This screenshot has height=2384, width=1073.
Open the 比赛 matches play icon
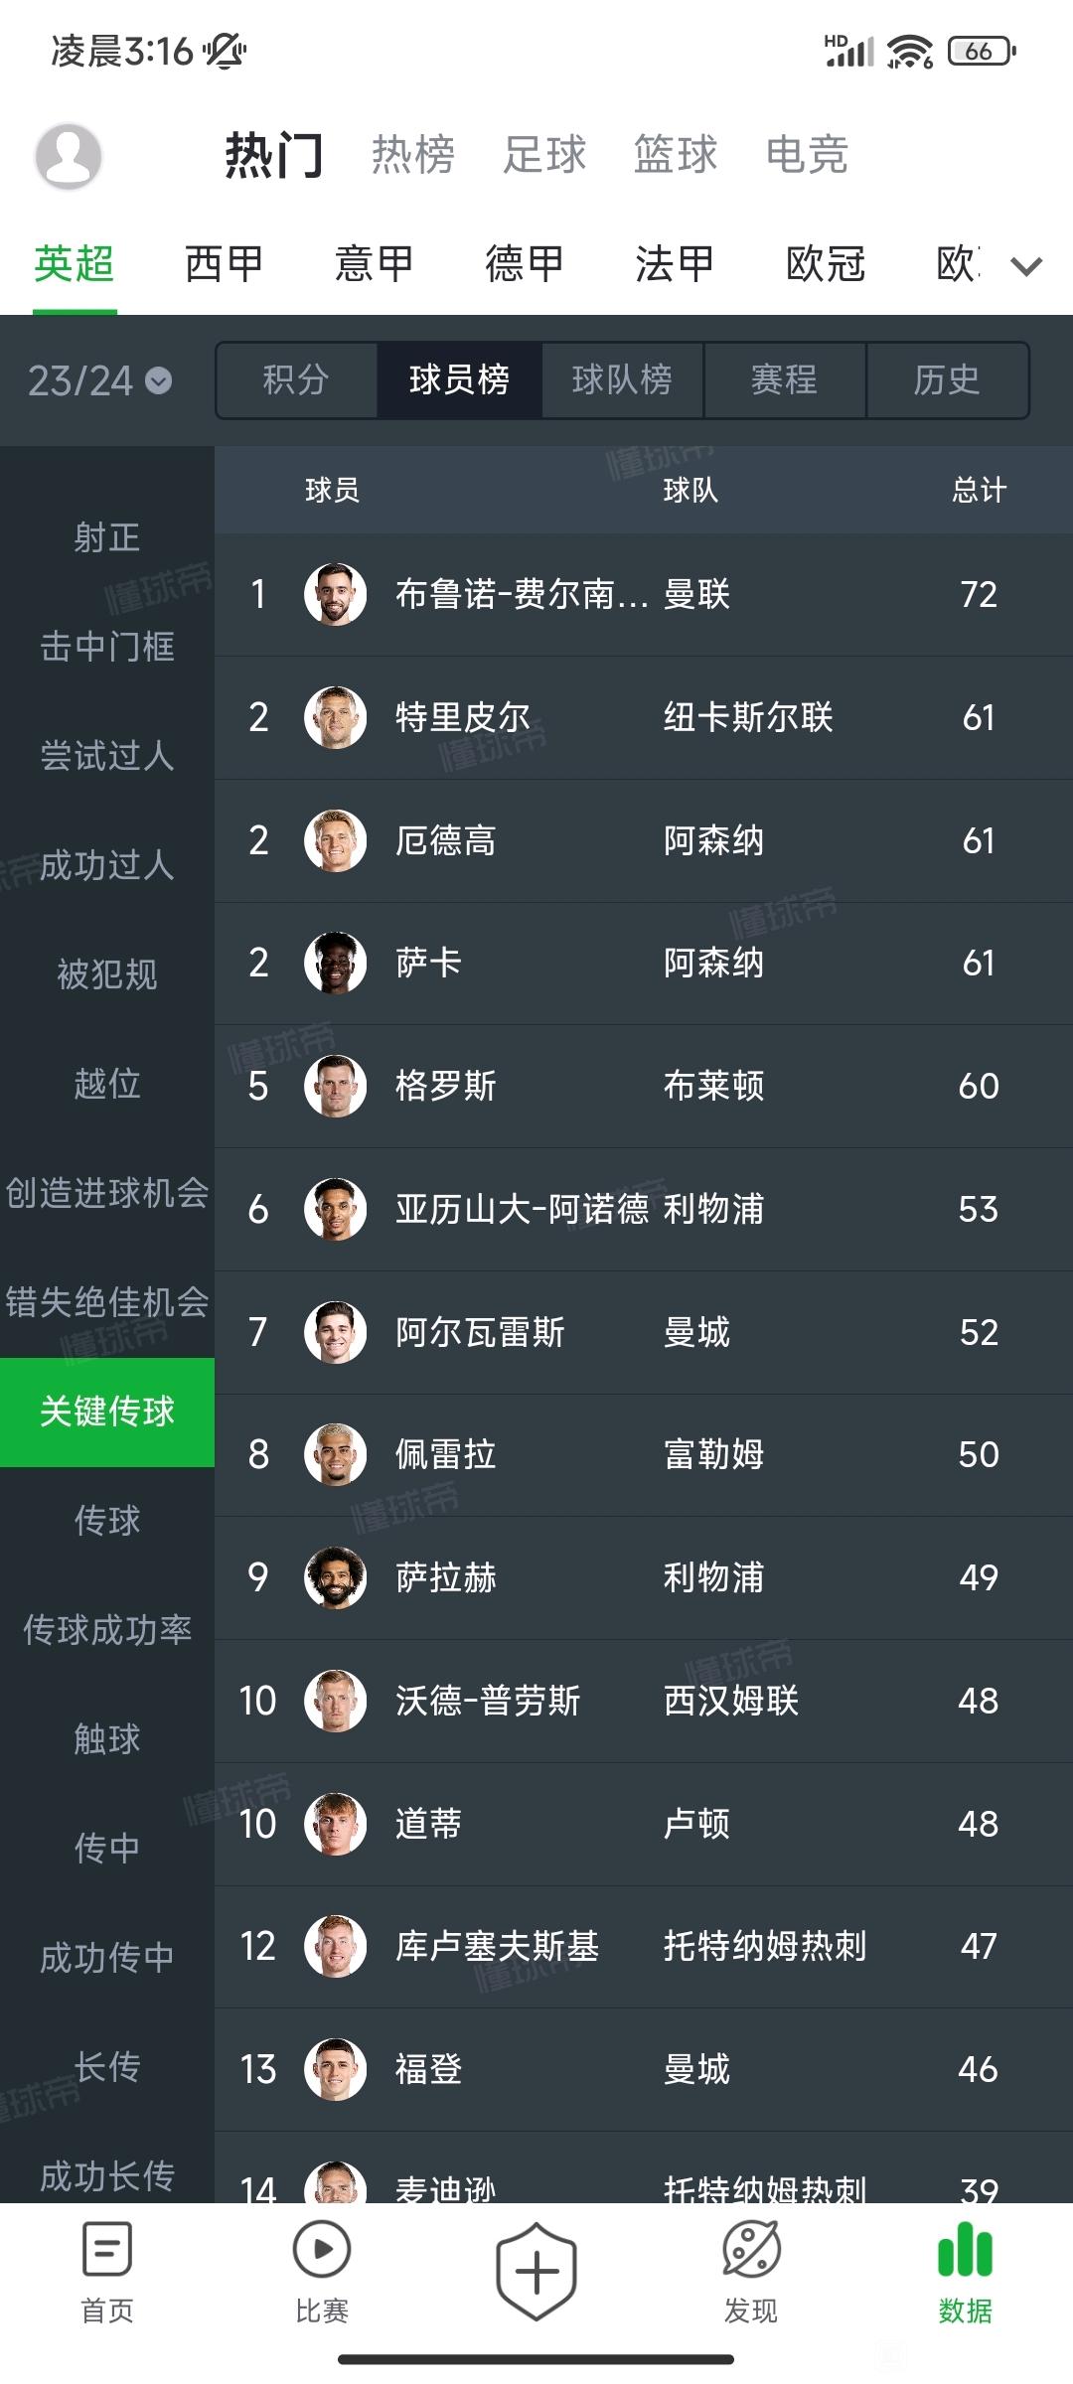click(x=322, y=2249)
